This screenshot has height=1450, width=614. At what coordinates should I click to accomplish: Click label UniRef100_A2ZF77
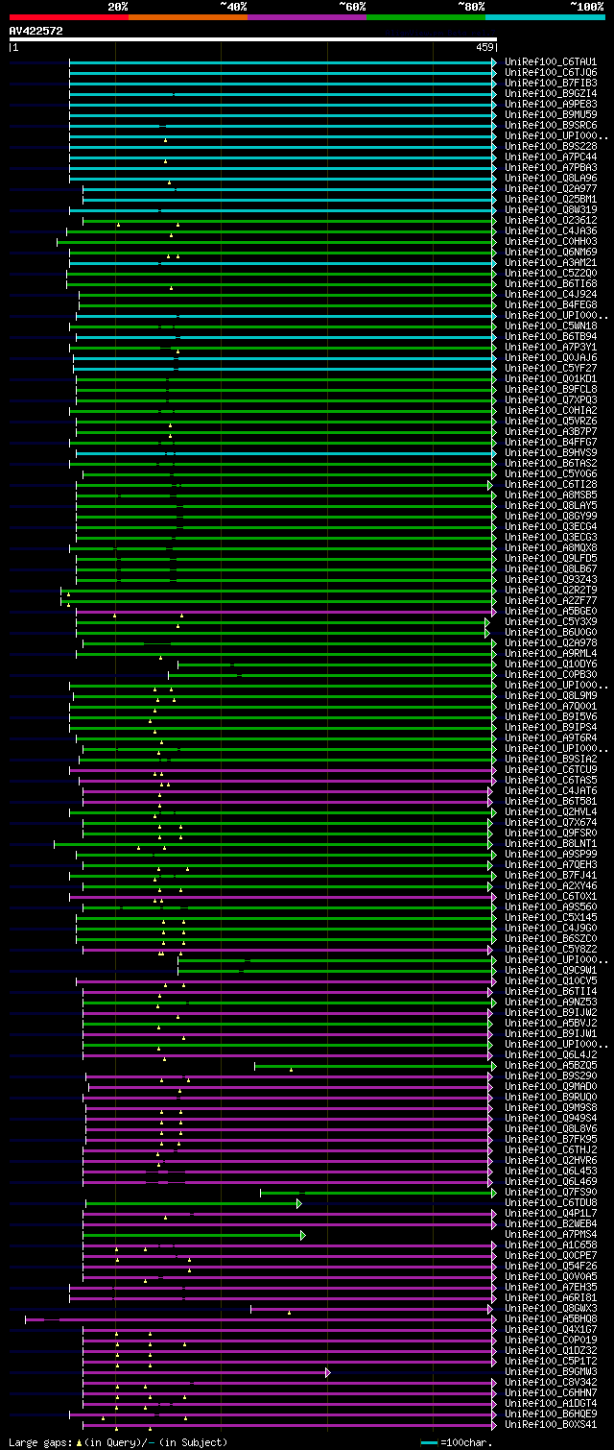(x=551, y=600)
